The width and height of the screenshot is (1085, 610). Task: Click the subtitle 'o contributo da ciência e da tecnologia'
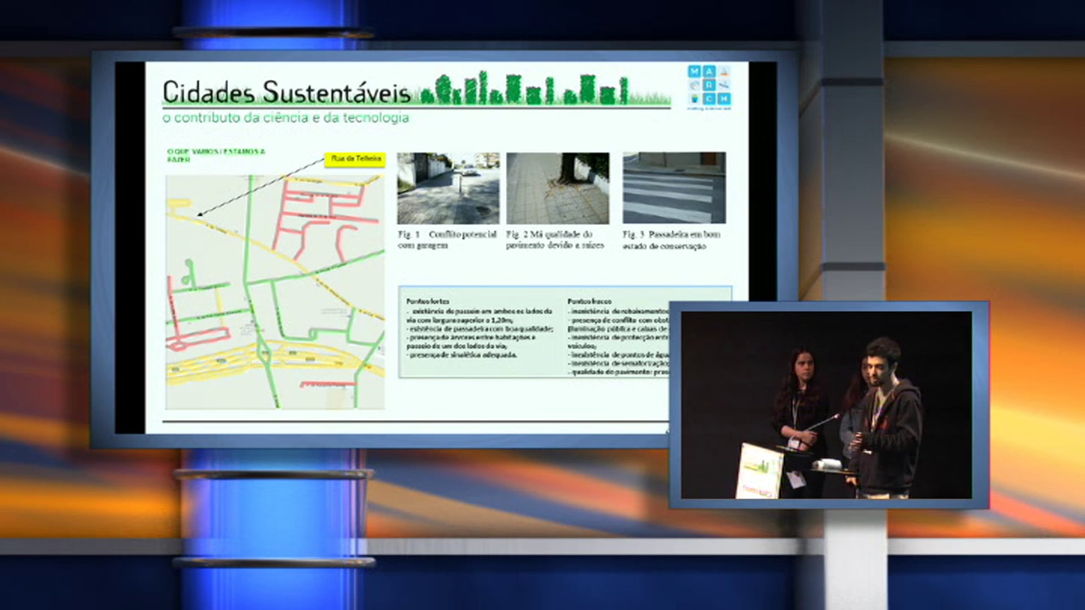286,118
